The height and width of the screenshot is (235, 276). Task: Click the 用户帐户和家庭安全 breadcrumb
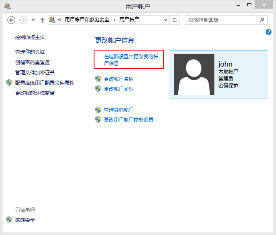(87, 20)
